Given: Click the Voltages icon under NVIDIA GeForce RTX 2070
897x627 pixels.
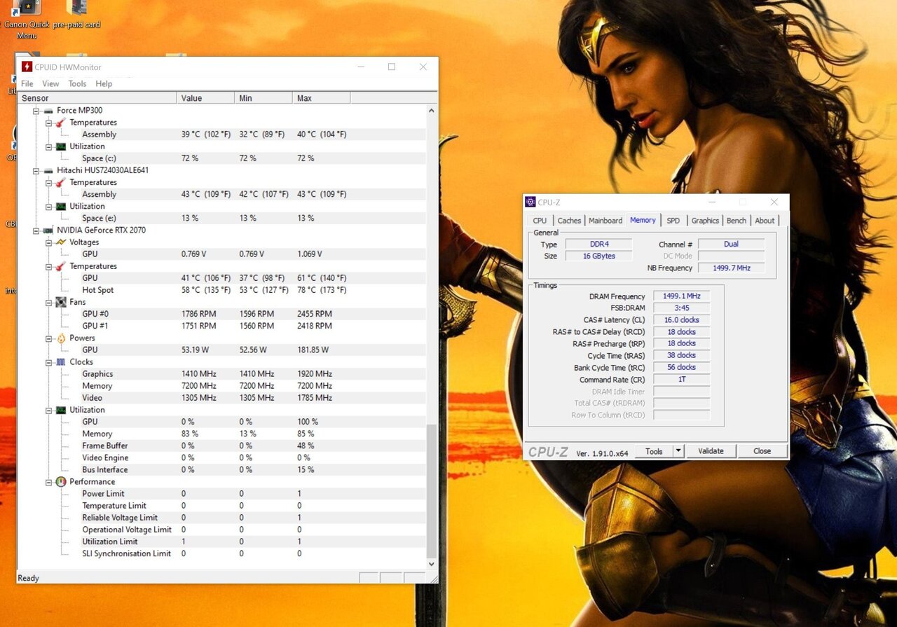Looking at the screenshot, I should tap(62, 242).
